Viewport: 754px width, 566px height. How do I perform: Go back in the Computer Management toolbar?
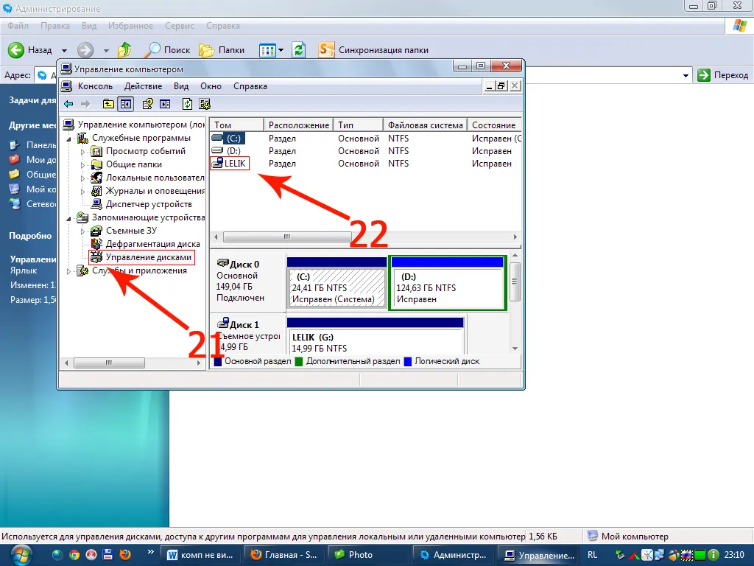(68, 104)
